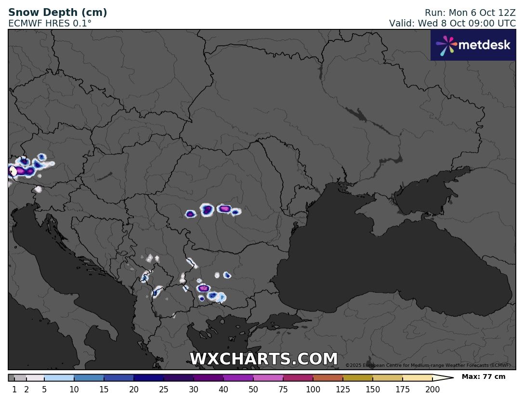524x402 pixels.
Task: Click the Max: 77 cm label
Action: point(484,377)
